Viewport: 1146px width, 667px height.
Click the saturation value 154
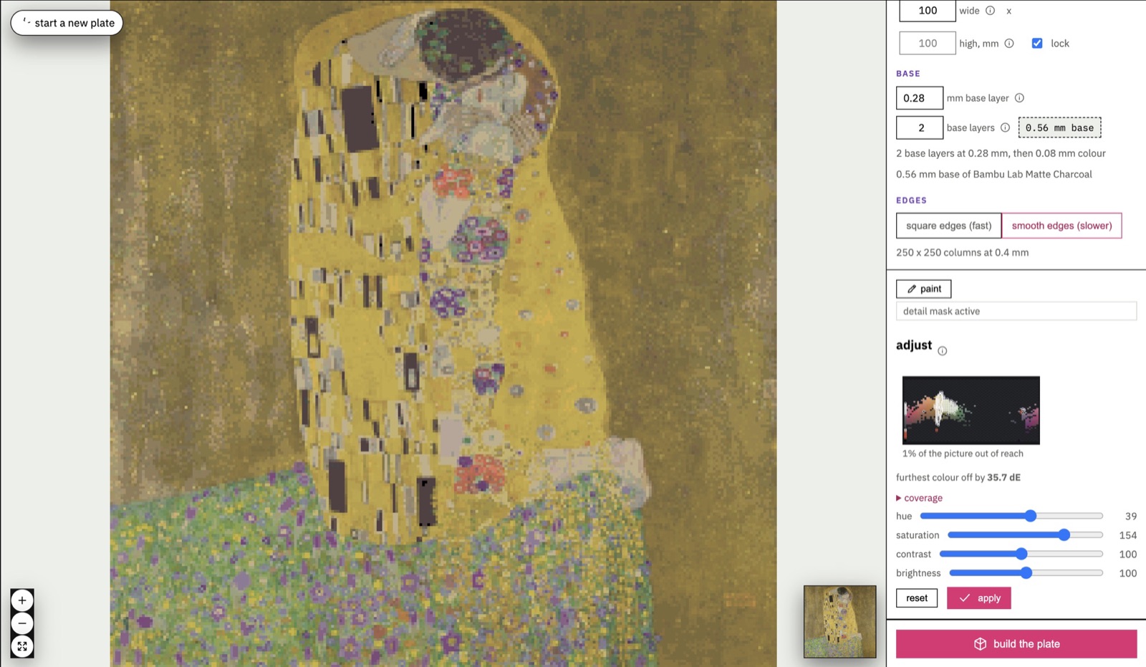tap(1128, 536)
